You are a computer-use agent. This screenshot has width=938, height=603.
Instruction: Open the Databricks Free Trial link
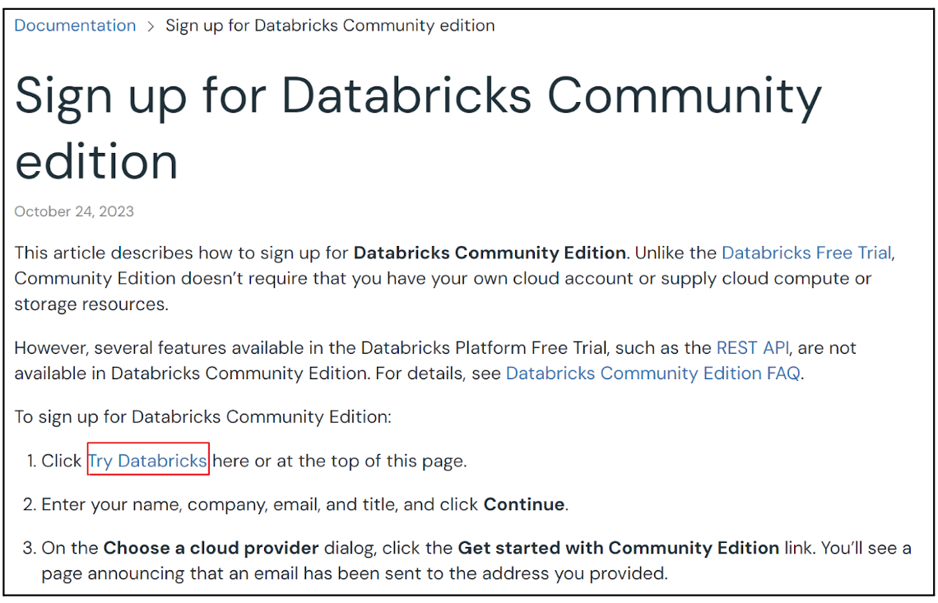[x=806, y=253]
